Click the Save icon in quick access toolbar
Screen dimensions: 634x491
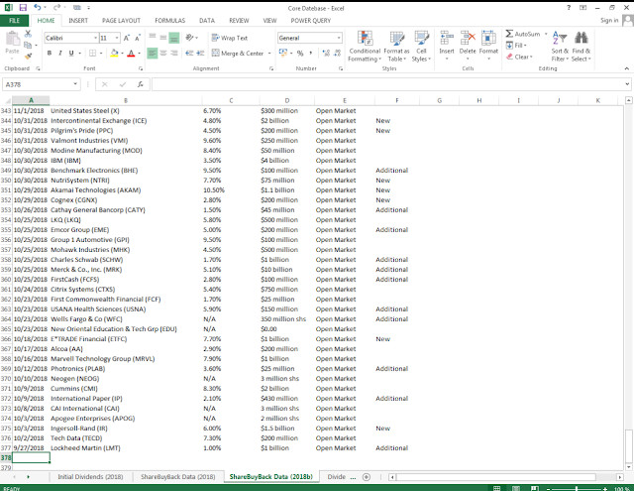coord(23,8)
